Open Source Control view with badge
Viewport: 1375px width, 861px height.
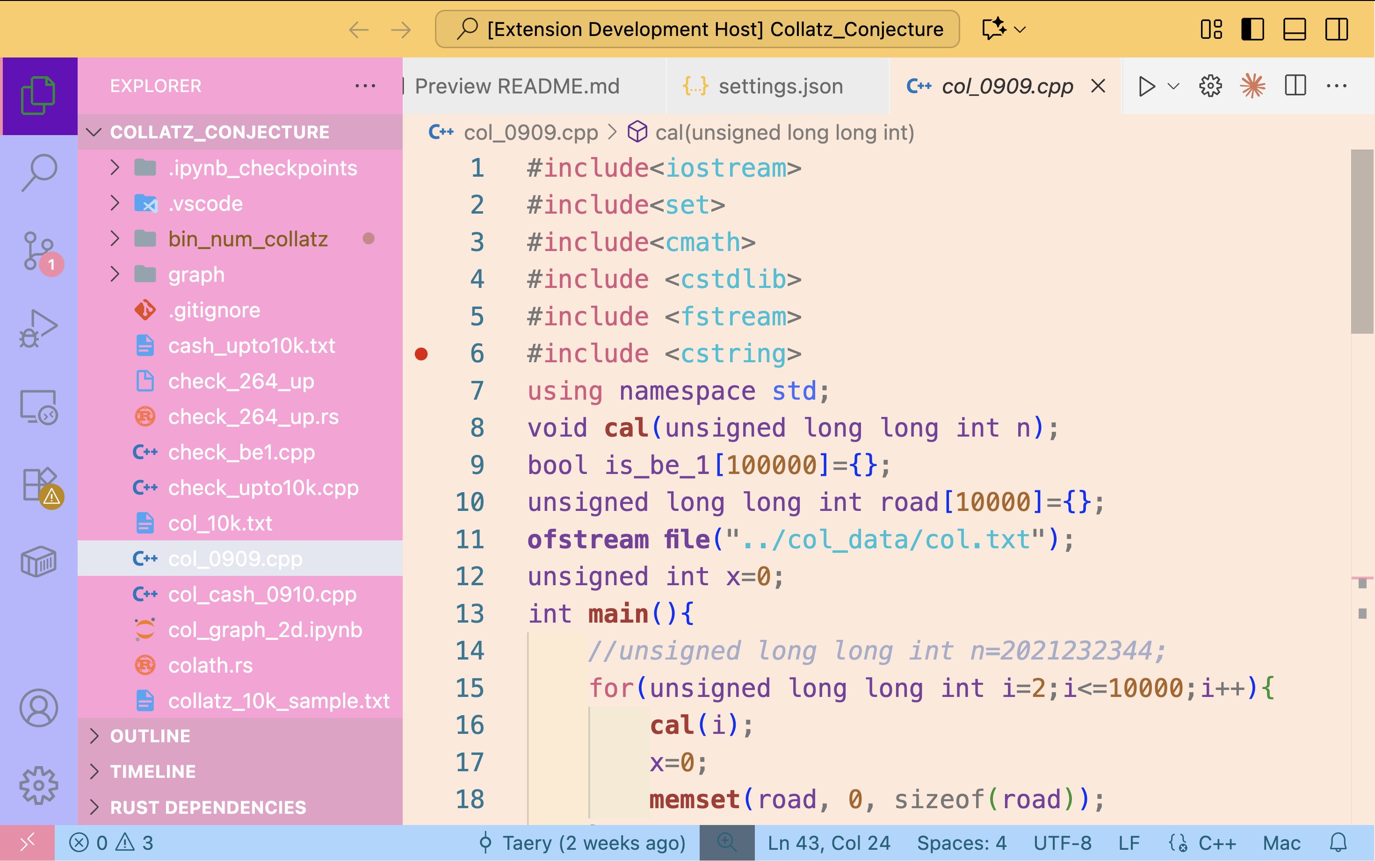click(39, 251)
